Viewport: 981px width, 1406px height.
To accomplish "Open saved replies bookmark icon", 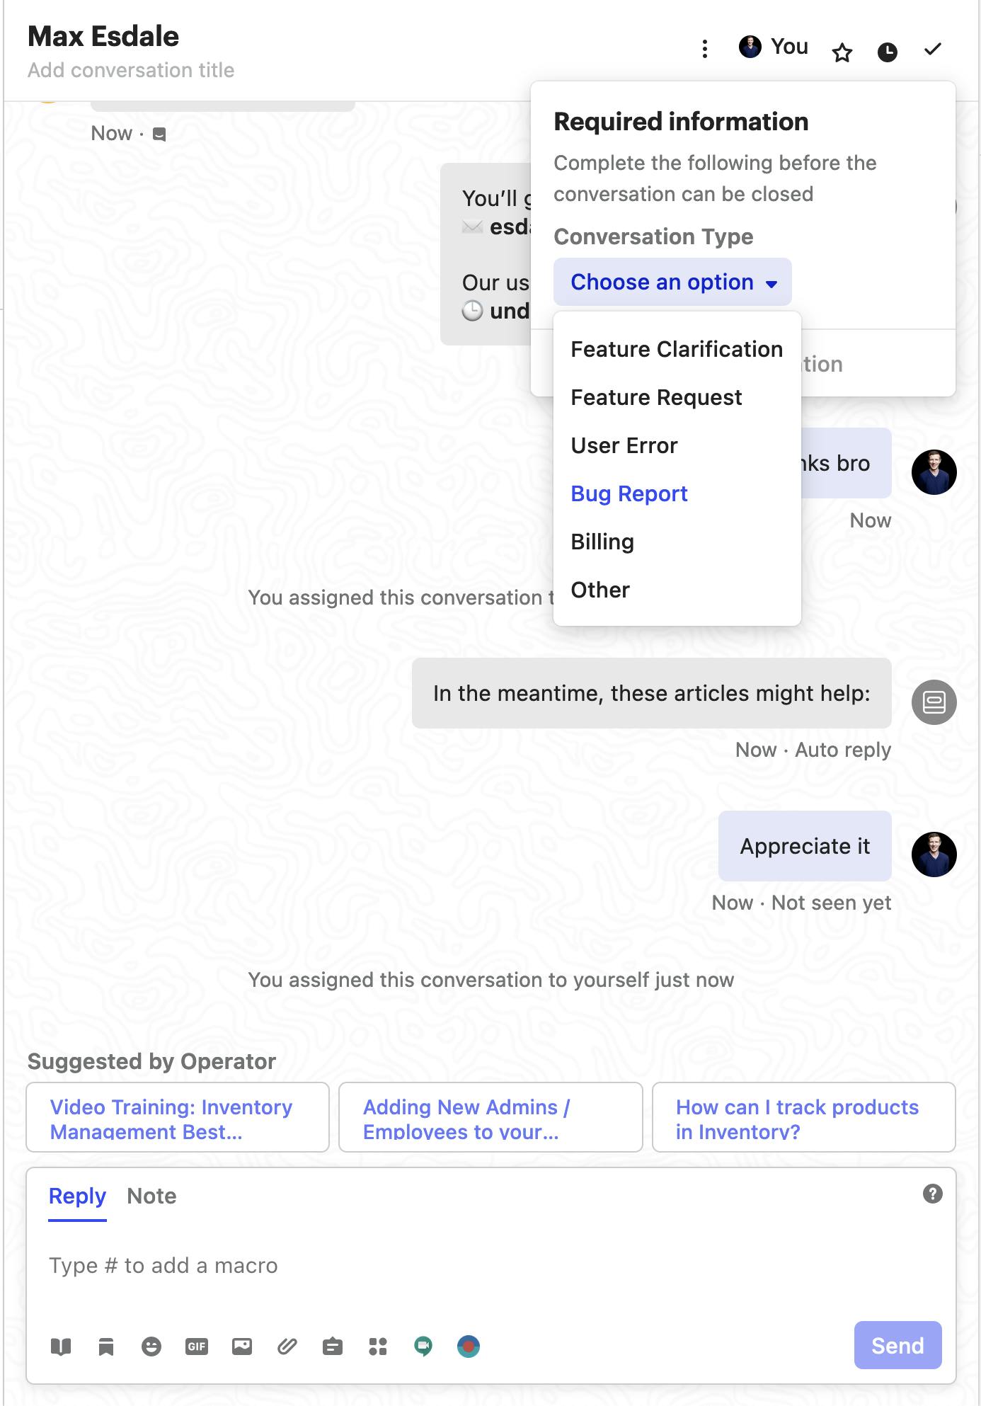I will tap(106, 1346).
